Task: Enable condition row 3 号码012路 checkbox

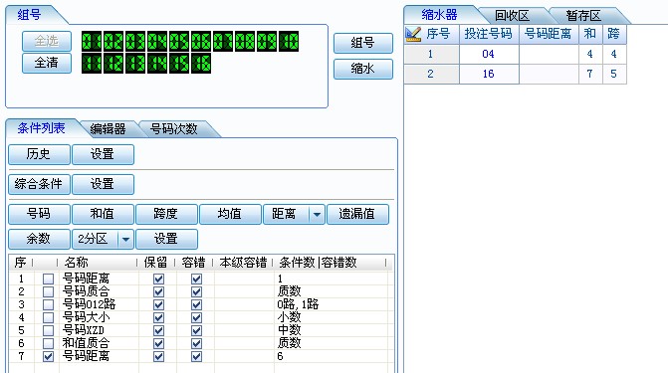Action: [48, 305]
